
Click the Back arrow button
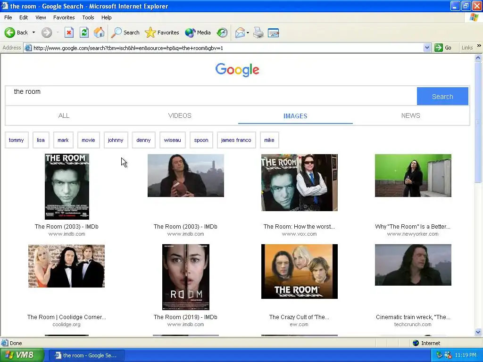pyautogui.click(x=16, y=33)
